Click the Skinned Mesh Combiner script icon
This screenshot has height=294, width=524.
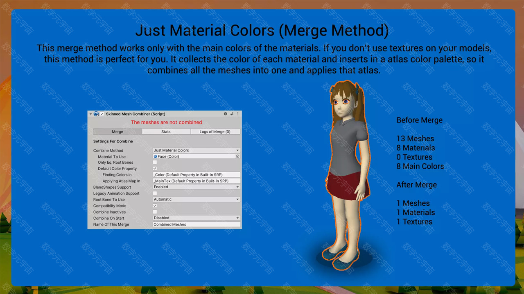96,114
